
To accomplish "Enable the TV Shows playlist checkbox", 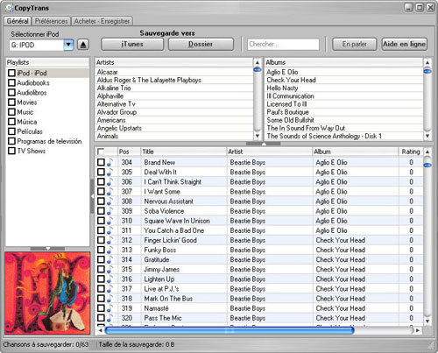I will pos(11,151).
